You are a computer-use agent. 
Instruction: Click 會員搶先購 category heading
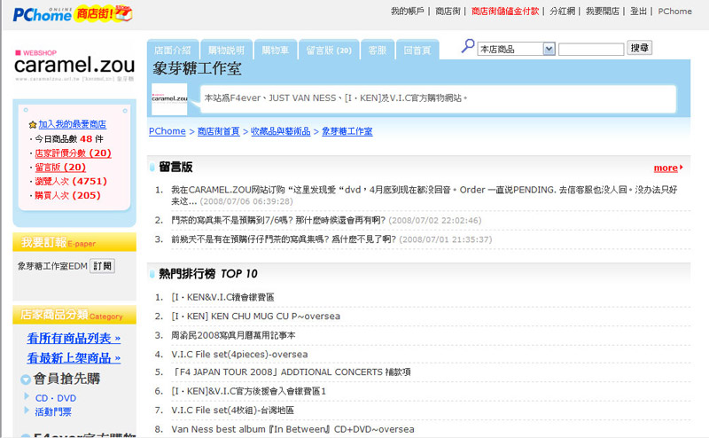66,379
